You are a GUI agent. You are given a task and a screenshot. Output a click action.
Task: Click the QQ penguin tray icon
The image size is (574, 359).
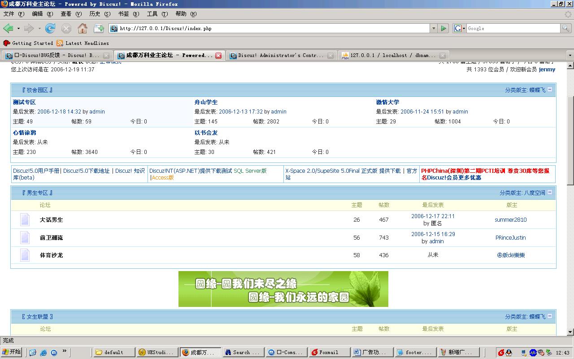(509, 353)
